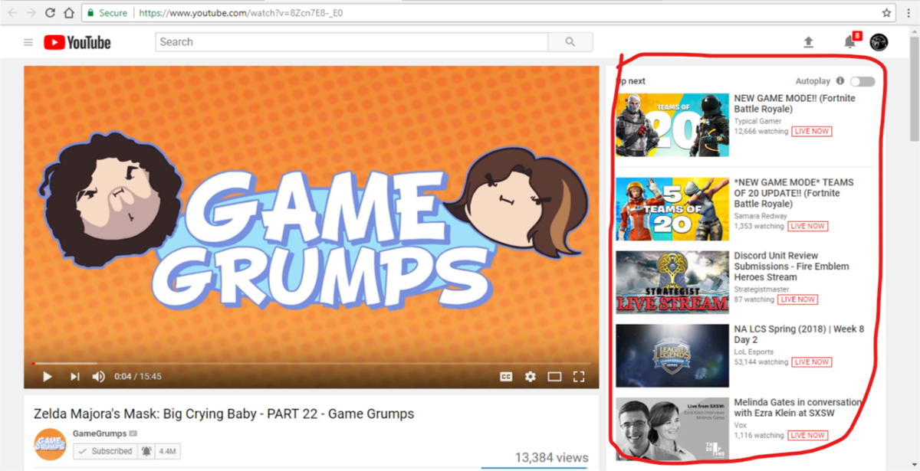Play the video with the play button

click(47, 376)
